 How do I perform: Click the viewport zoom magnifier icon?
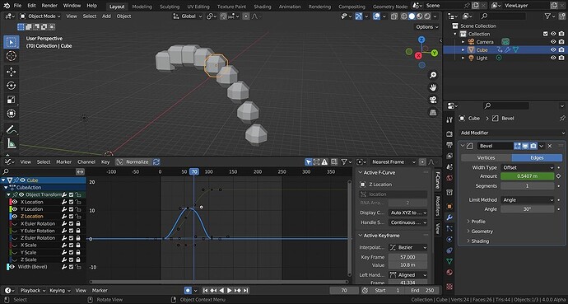click(433, 75)
